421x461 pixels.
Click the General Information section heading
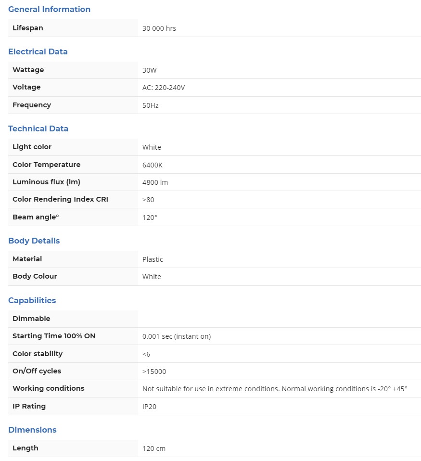49,9
